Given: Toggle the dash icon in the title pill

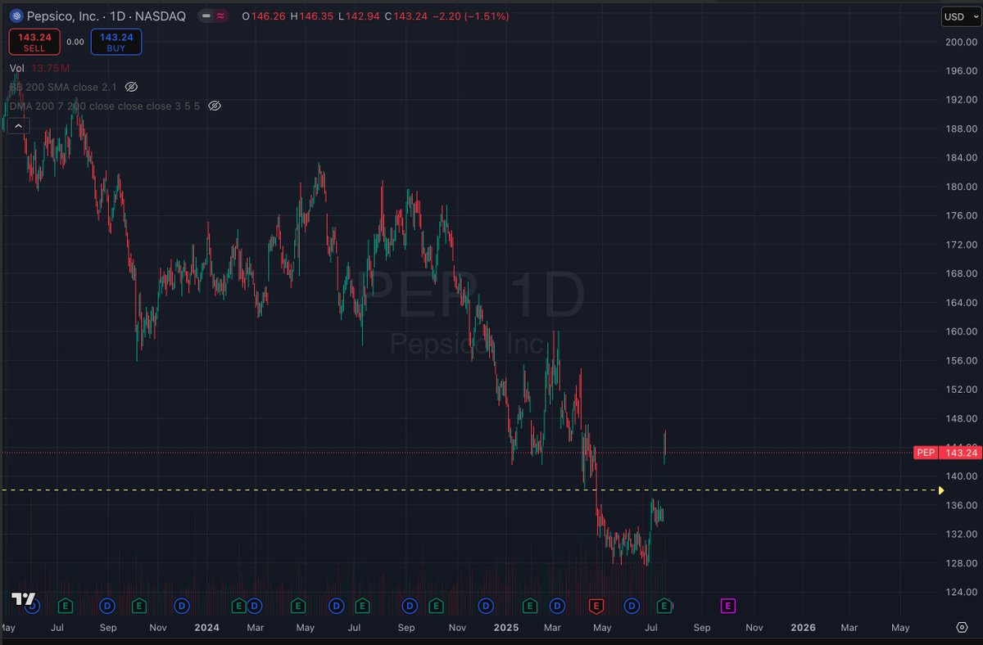Looking at the screenshot, I should [x=207, y=16].
